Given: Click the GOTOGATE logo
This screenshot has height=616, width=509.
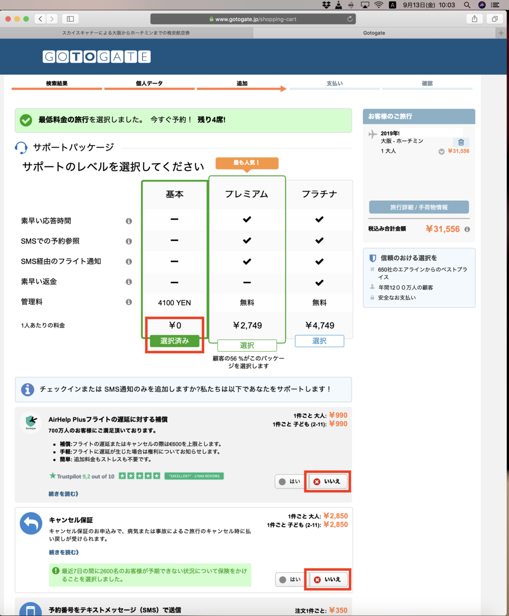Looking at the screenshot, I should tap(96, 56).
